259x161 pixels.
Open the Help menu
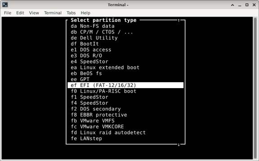85,13
